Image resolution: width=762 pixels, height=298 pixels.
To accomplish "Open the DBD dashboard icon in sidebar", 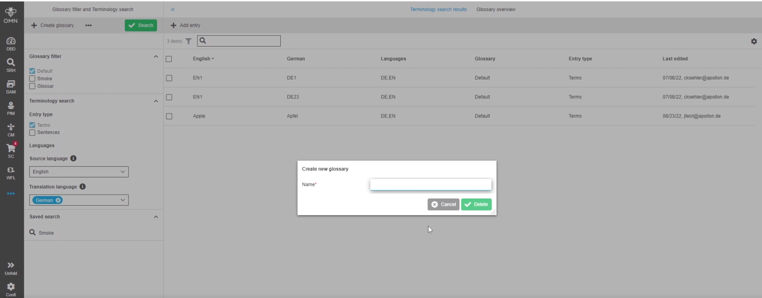I will pos(11,43).
